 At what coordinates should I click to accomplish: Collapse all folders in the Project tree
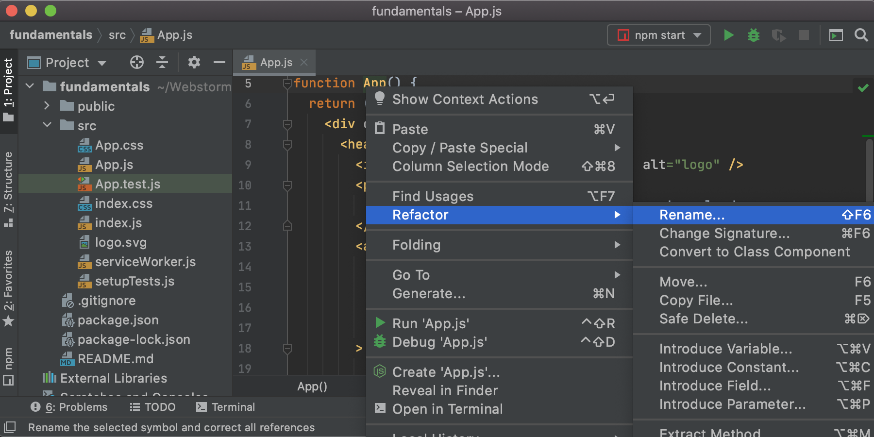click(162, 62)
